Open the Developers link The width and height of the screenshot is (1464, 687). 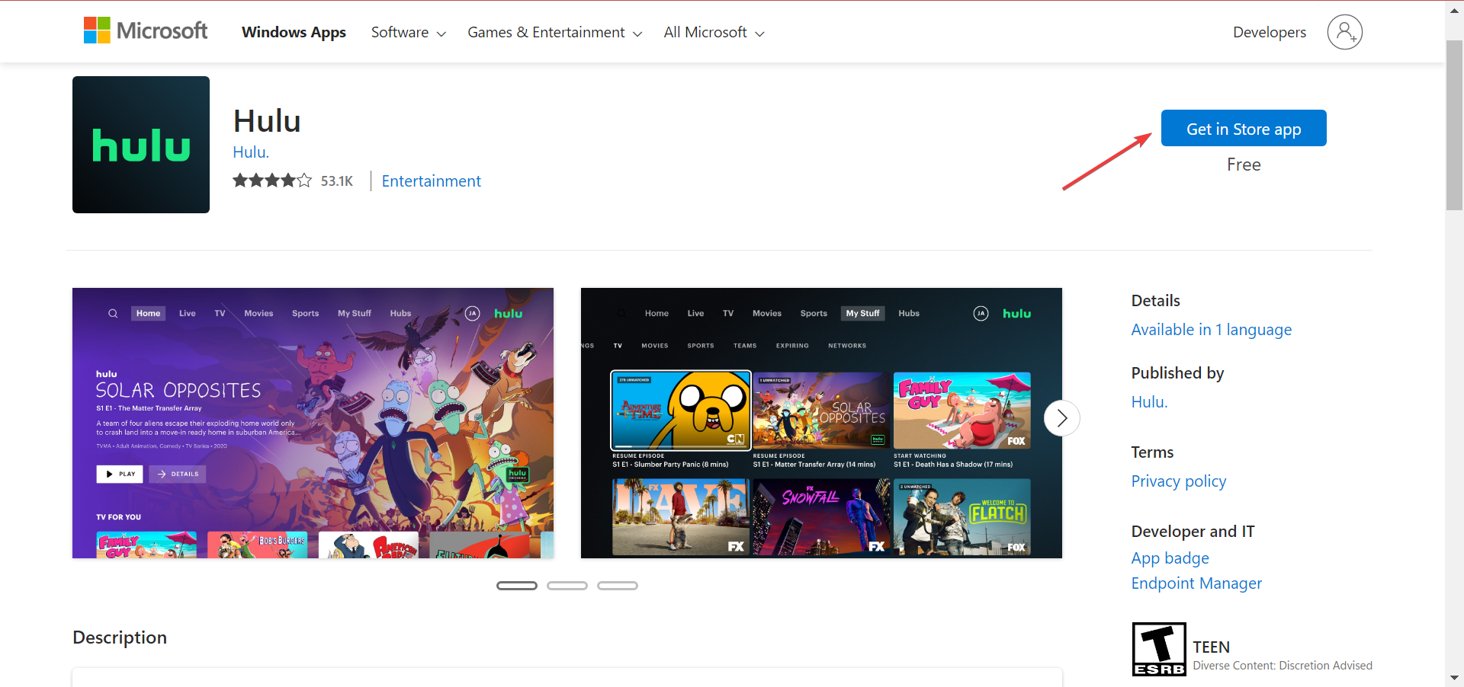click(1270, 32)
